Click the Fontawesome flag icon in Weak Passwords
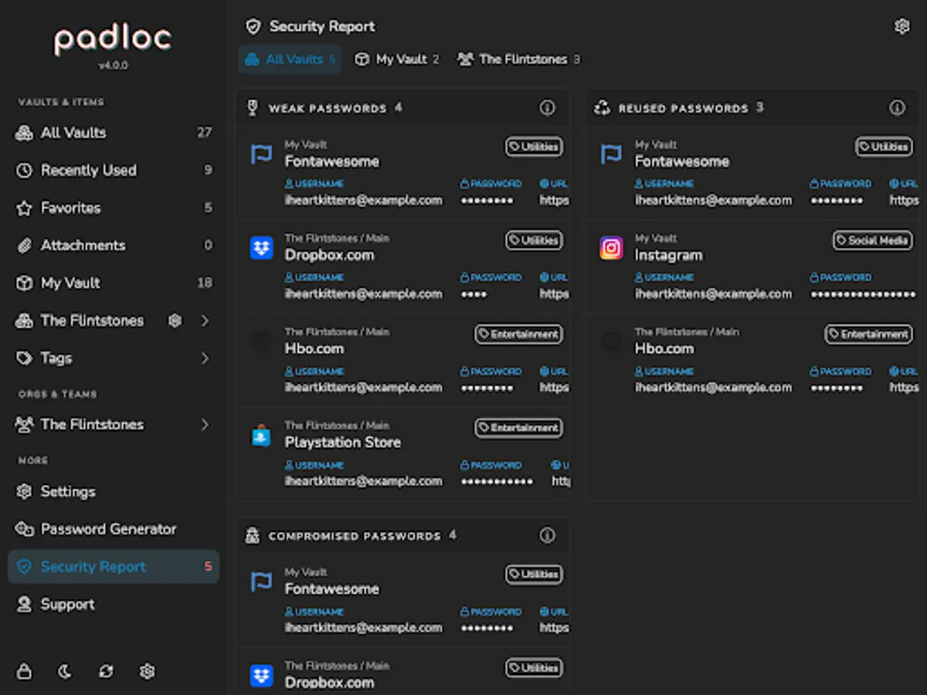Viewport: 927px width, 695px height. point(262,154)
